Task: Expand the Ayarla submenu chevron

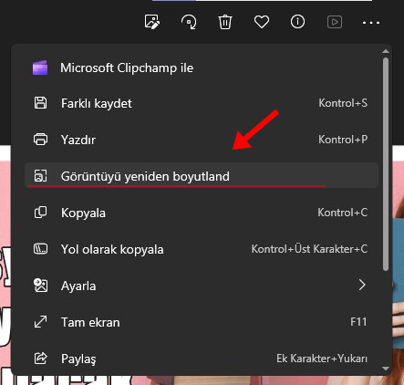Action: 362,286
